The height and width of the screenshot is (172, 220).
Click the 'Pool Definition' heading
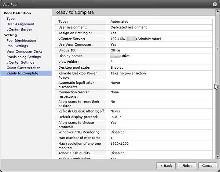pos(17,13)
